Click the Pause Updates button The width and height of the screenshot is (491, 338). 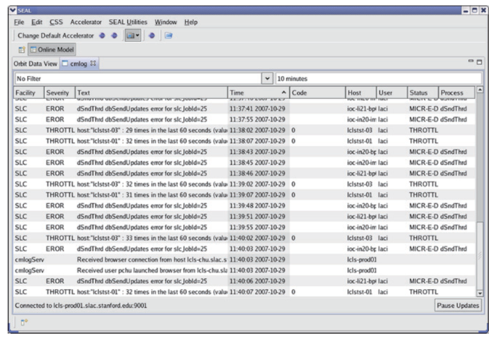click(x=458, y=305)
